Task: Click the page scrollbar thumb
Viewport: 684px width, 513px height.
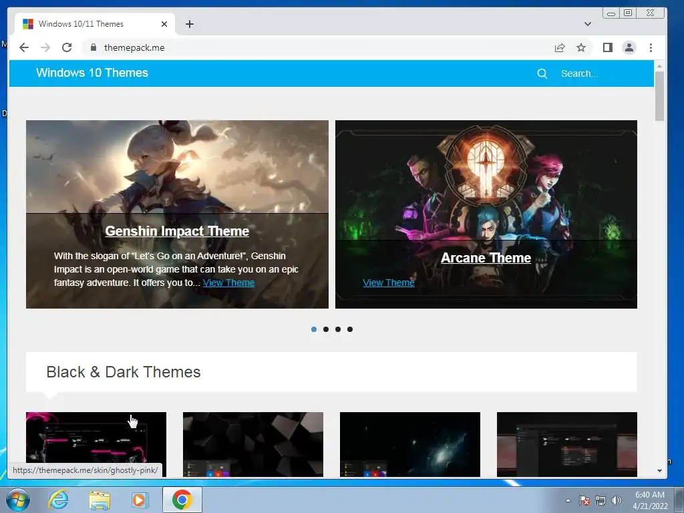Action: click(659, 96)
